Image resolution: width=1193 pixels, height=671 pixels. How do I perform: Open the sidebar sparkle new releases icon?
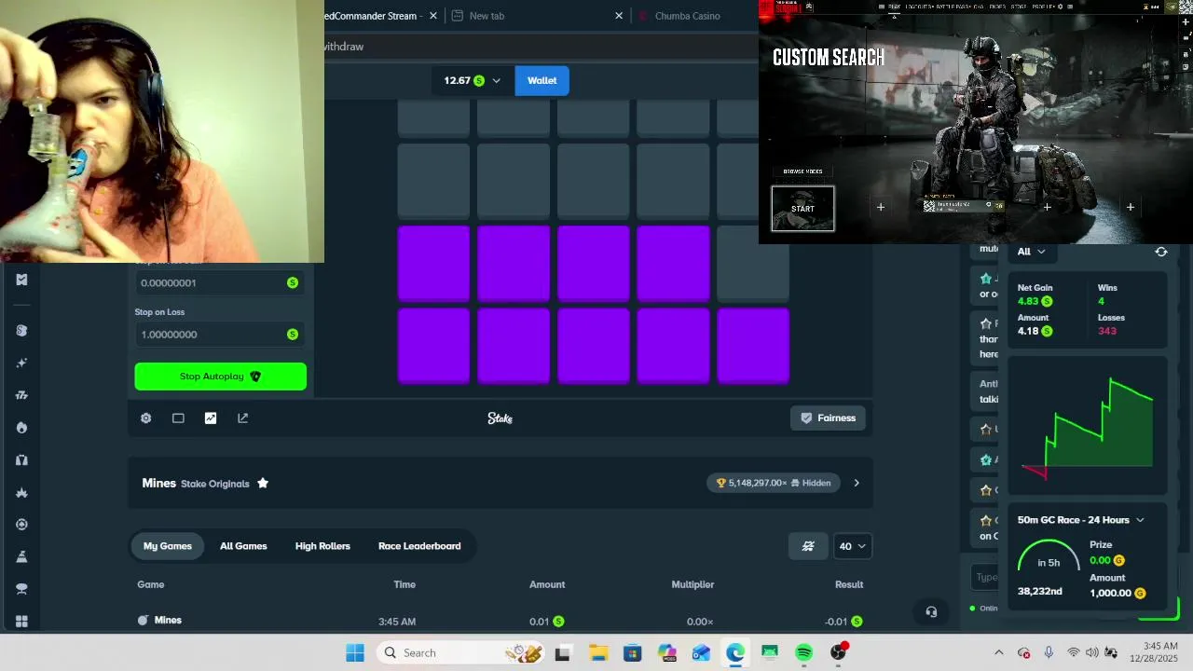tap(21, 363)
